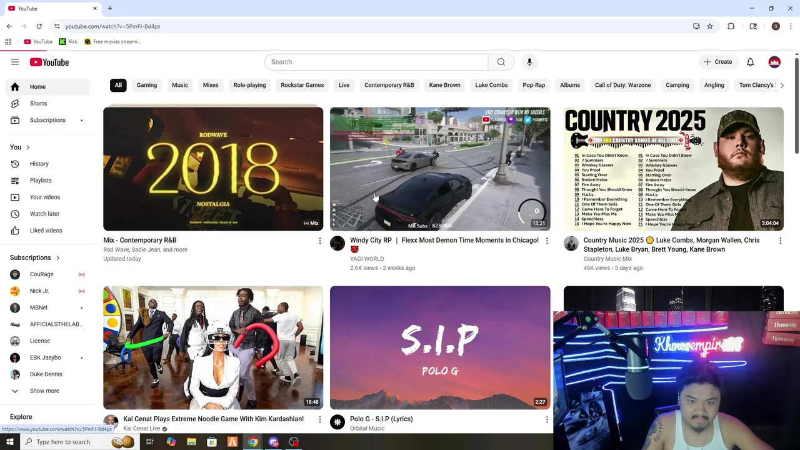800x450 pixels.
Task: Reload the page in browser toolbar
Action: click(x=39, y=26)
